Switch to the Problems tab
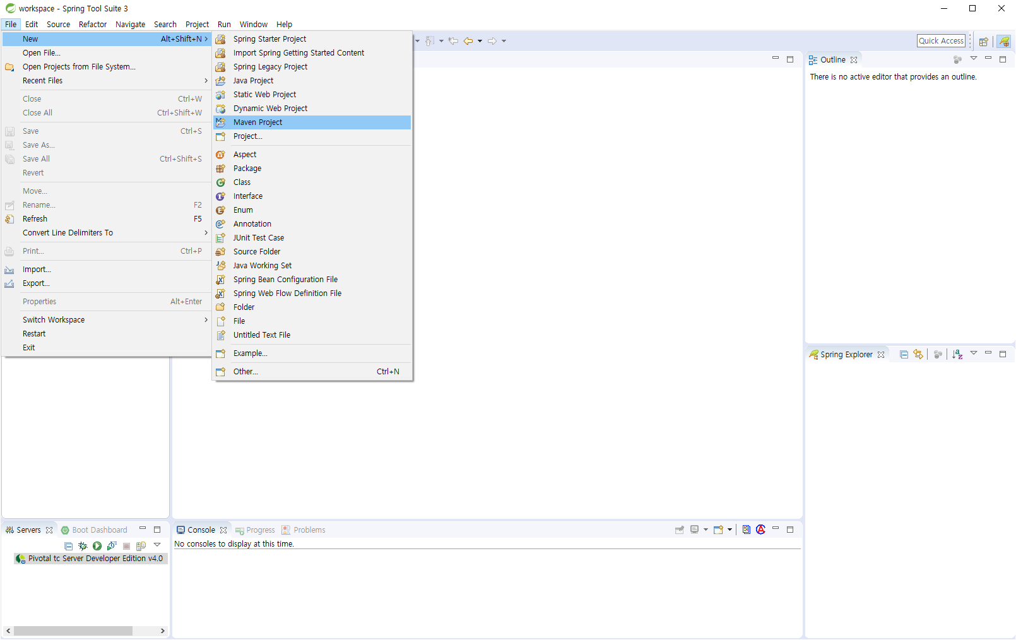1016x640 pixels. click(x=304, y=530)
